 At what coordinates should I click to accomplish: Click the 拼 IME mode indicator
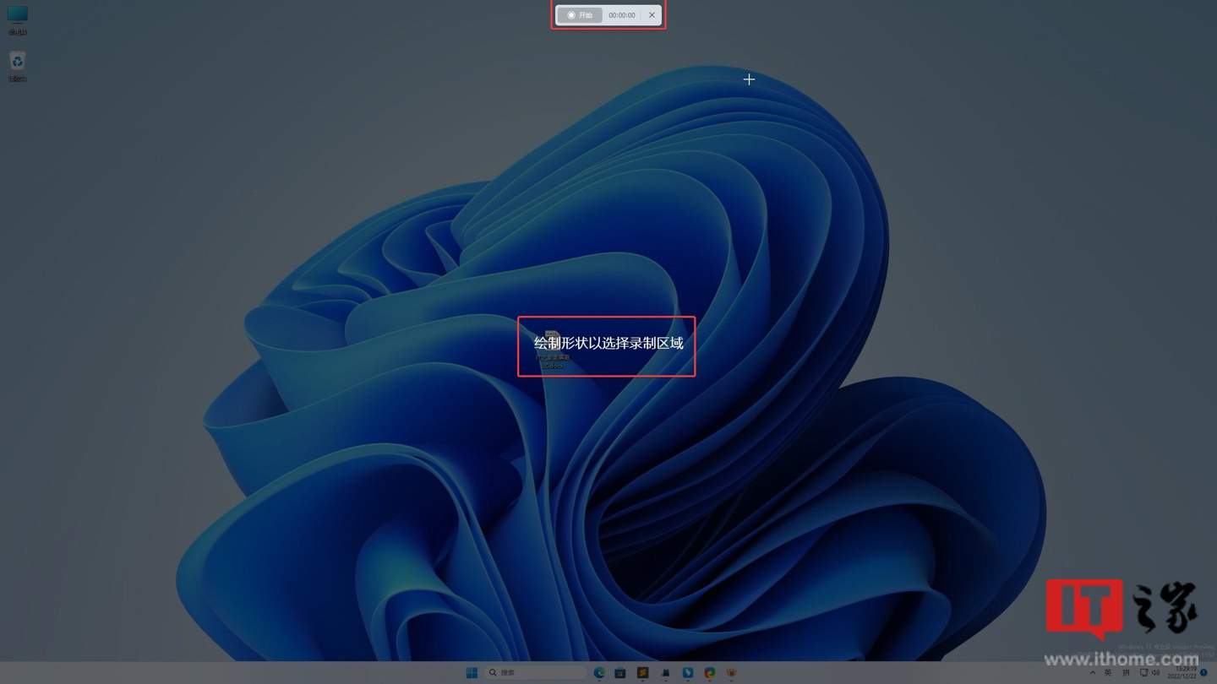pos(1126,673)
